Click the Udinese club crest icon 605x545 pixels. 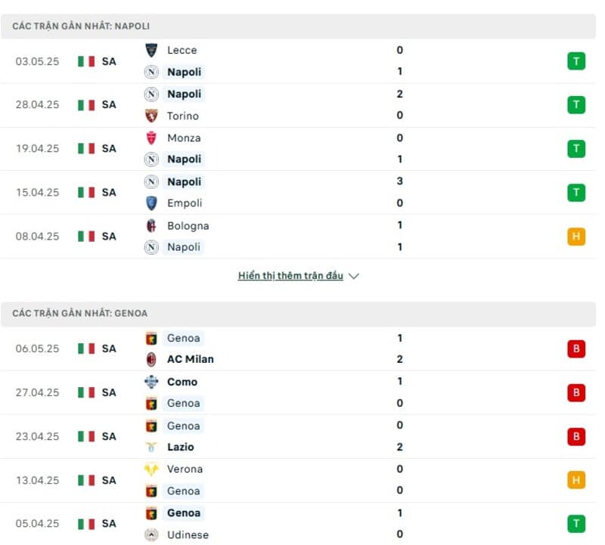coord(151,534)
